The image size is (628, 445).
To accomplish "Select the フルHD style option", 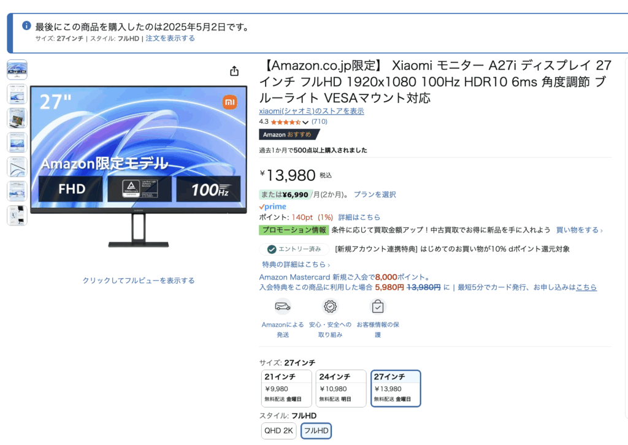I will tap(316, 431).
